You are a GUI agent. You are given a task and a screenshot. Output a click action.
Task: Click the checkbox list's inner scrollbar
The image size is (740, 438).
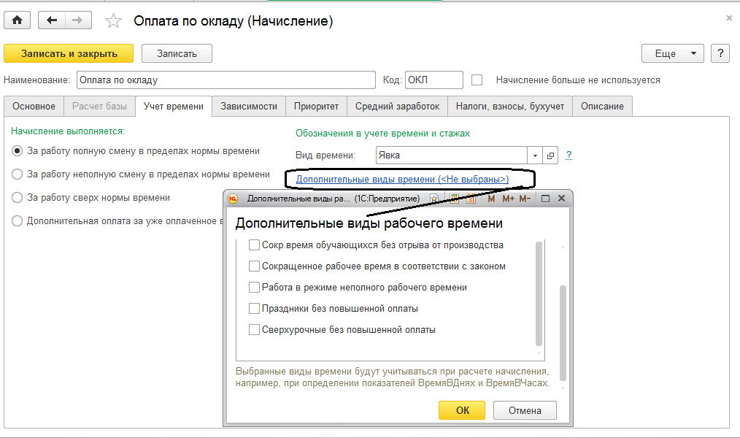[x=539, y=293]
